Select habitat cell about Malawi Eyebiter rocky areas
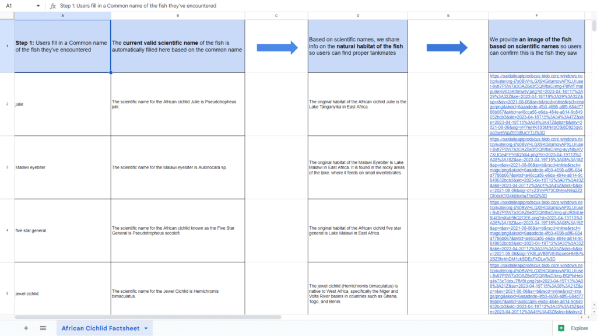The height and width of the screenshot is (336, 597). [358, 167]
